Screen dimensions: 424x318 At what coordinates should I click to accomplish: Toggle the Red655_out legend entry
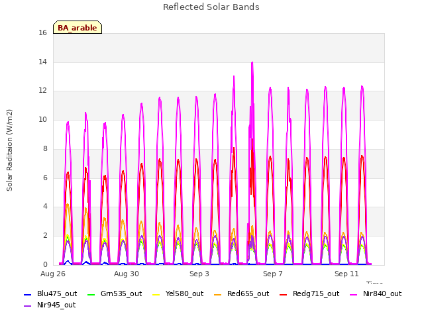pos(241,293)
